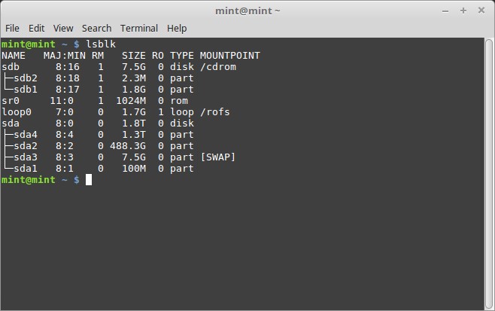Open the File menu
Screen dimensions: 495x311
coord(12,28)
